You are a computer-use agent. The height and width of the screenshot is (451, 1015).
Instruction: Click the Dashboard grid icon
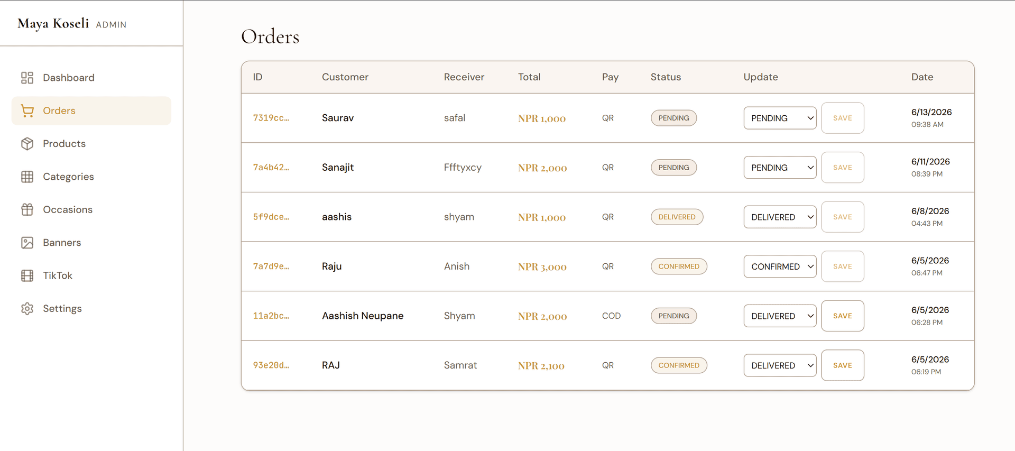27,78
